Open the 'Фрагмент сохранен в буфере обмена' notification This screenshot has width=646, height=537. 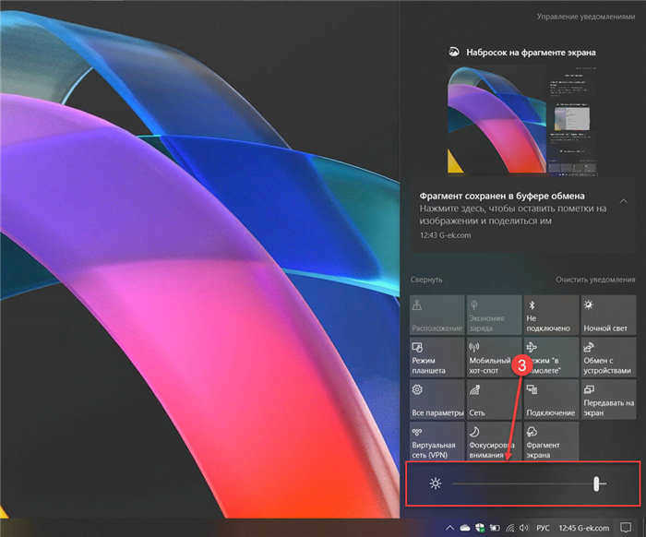pyautogui.click(x=523, y=215)
